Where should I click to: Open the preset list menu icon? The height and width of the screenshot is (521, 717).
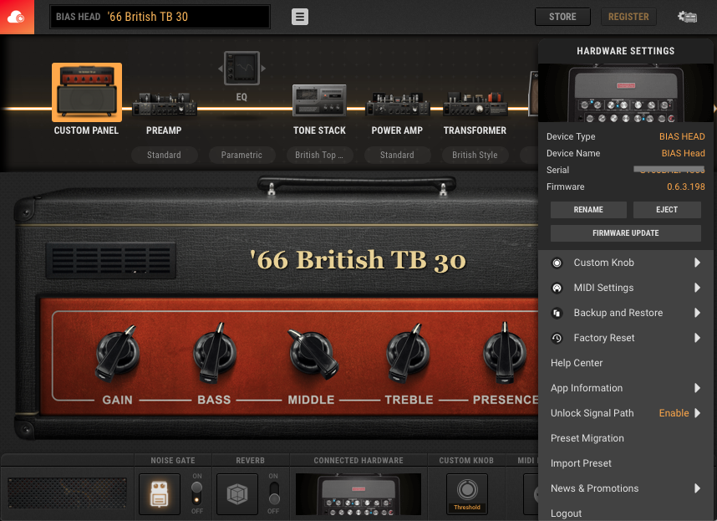coord(300,17)
